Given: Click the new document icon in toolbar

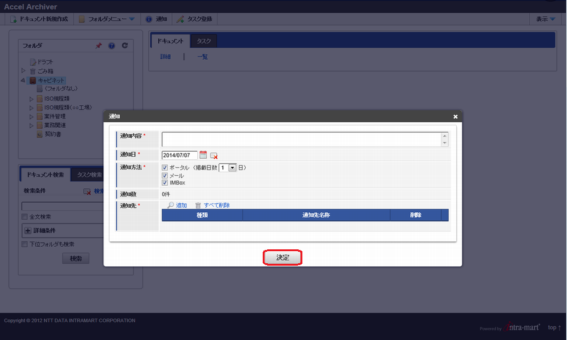Looking at the screenshot, I should pos(13,19).
